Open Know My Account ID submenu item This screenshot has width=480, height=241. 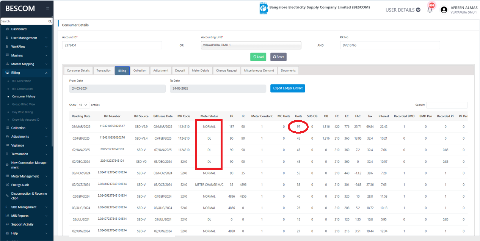tap(26, 120)
